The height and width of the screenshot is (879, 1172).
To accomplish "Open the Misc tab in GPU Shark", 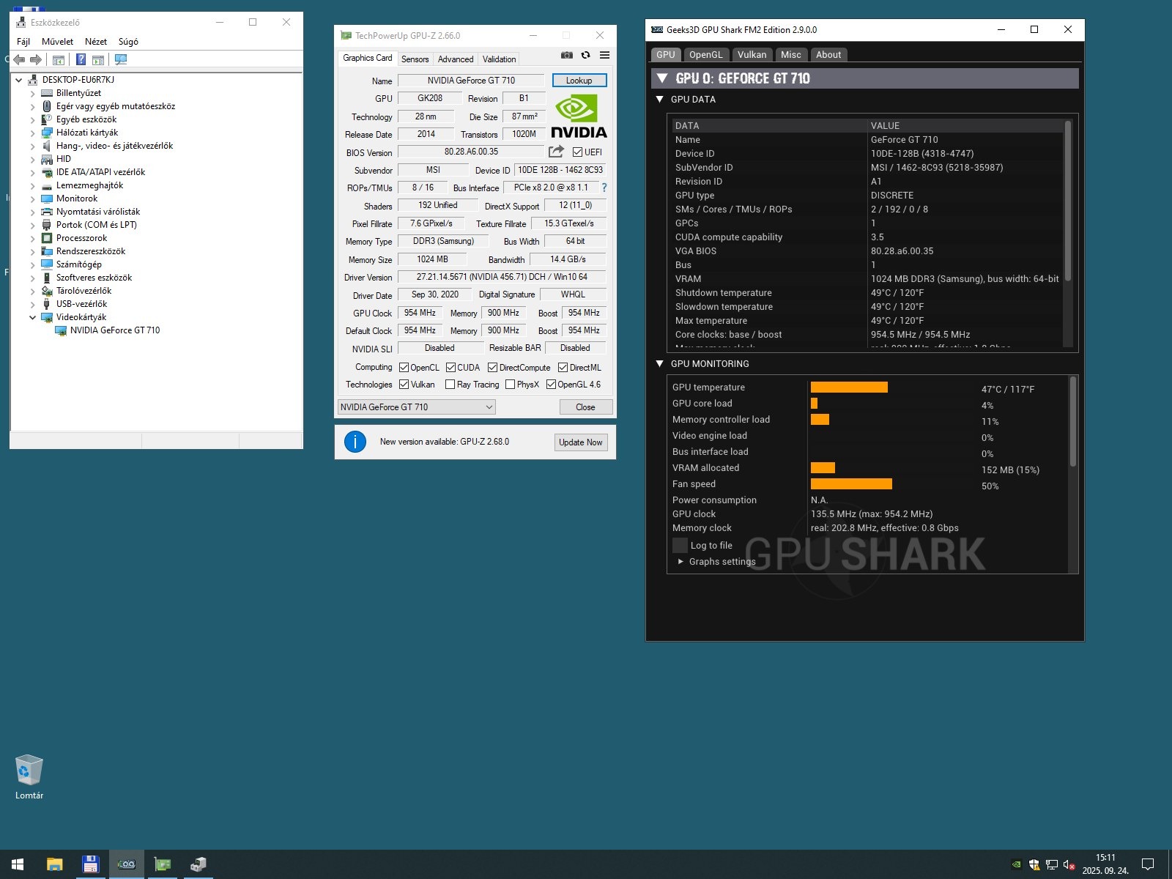I will click(x=791, y=54).
